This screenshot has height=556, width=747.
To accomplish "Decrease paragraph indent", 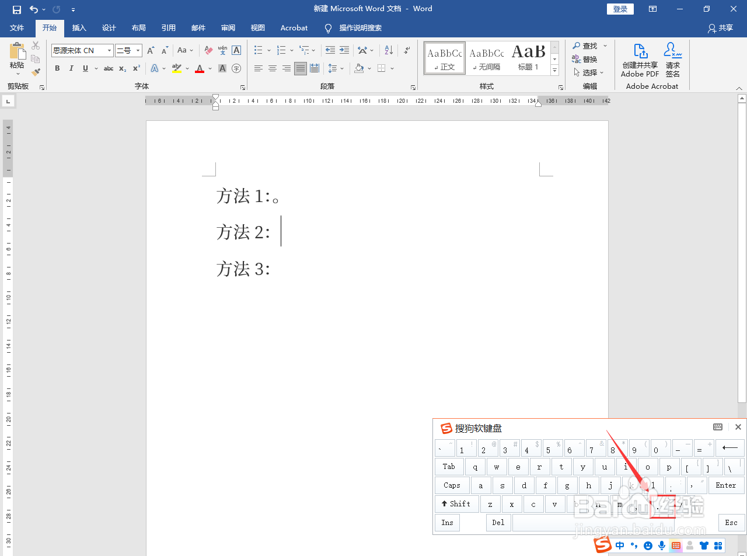I will click(330, 51).
